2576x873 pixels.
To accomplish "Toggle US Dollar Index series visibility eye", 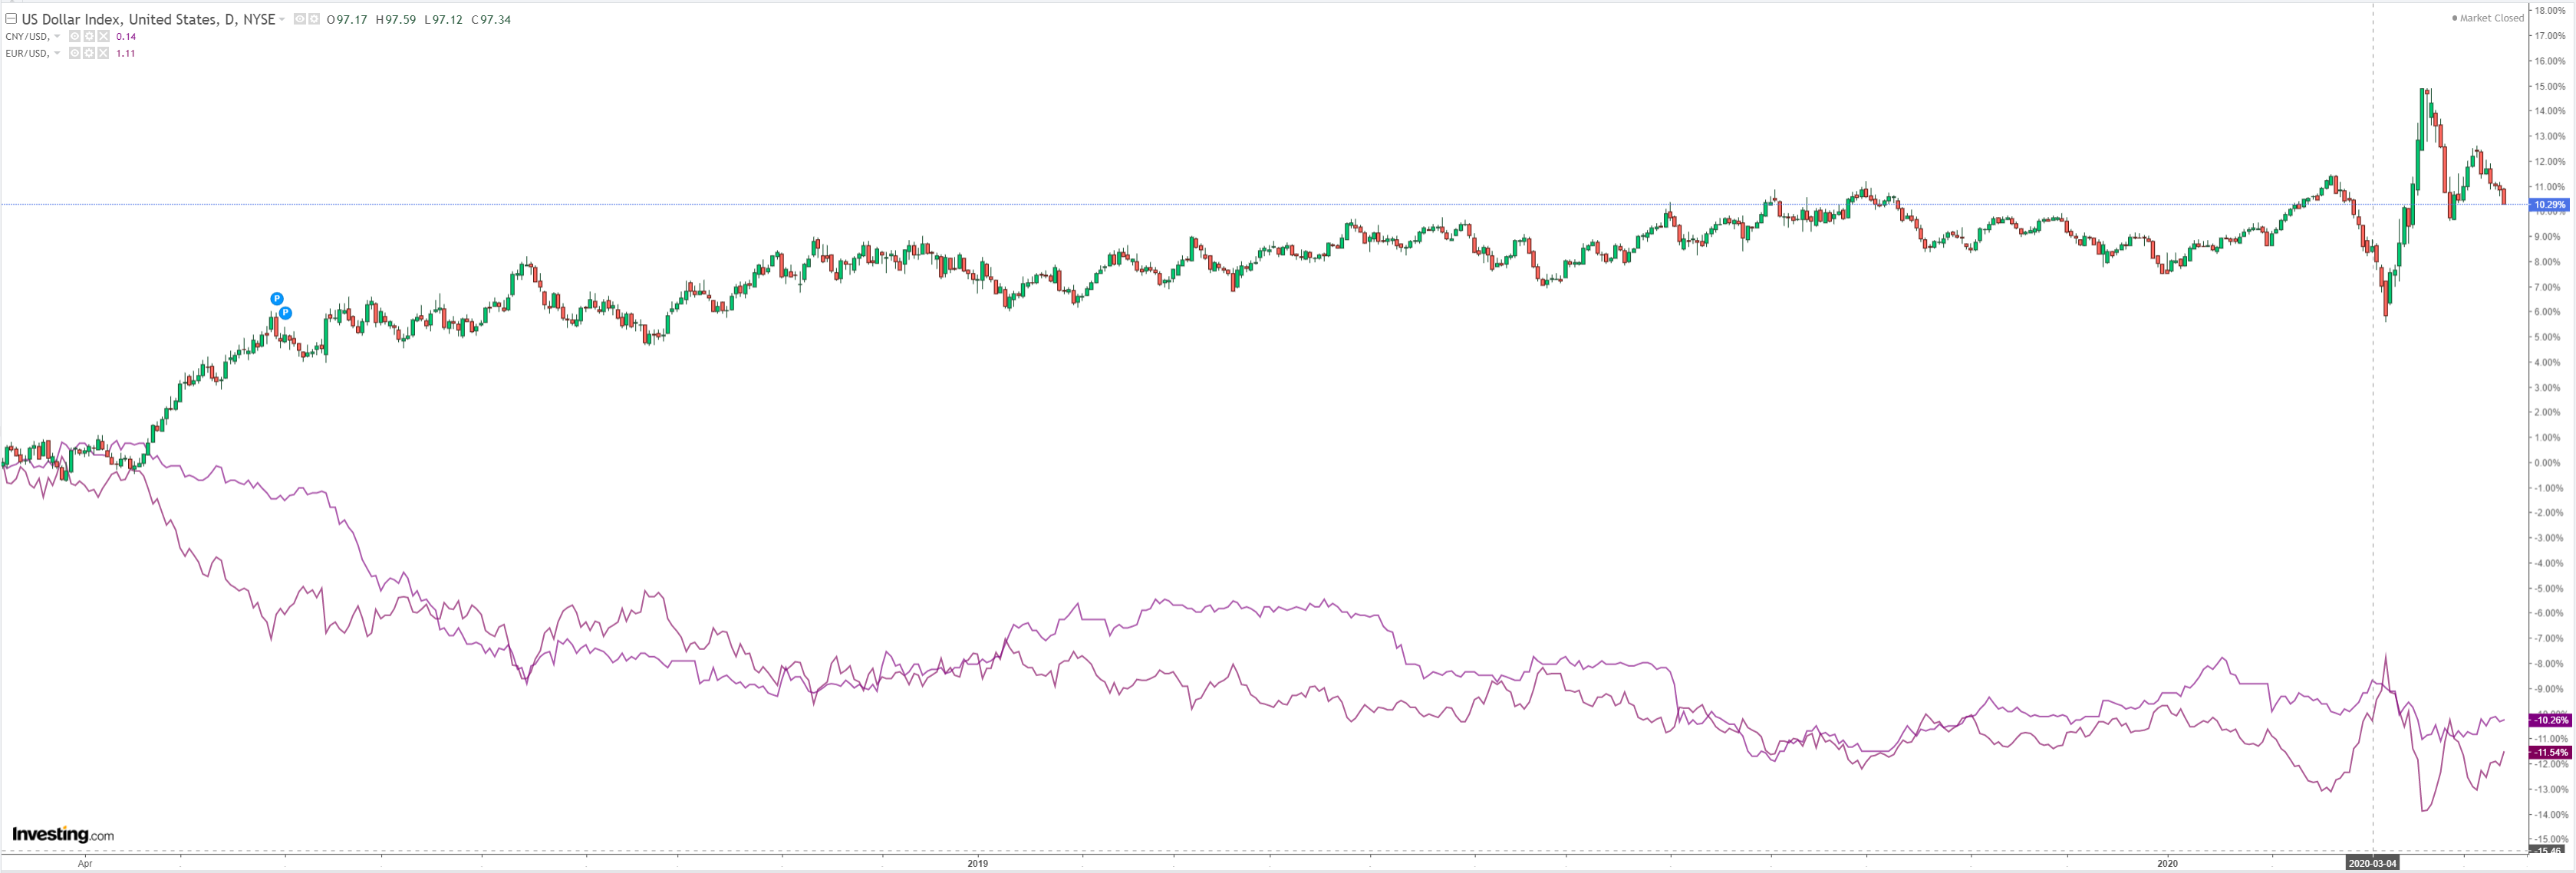I will pyautogui.click(x=300, y=19).
